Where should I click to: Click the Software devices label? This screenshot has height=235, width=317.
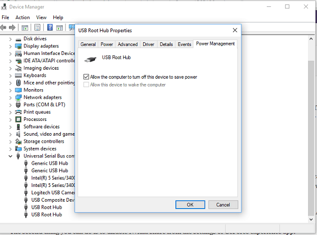pos(41,127)
